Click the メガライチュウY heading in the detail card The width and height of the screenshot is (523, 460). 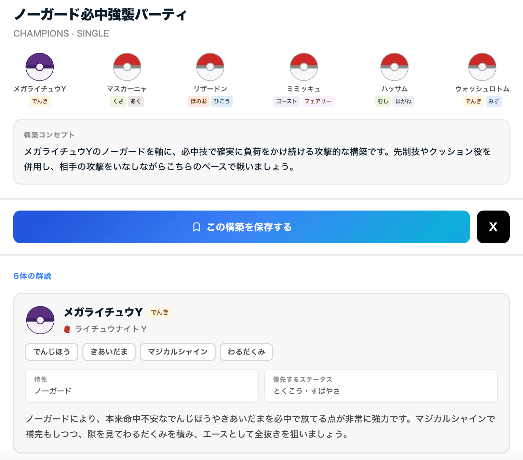click(103, 312)
